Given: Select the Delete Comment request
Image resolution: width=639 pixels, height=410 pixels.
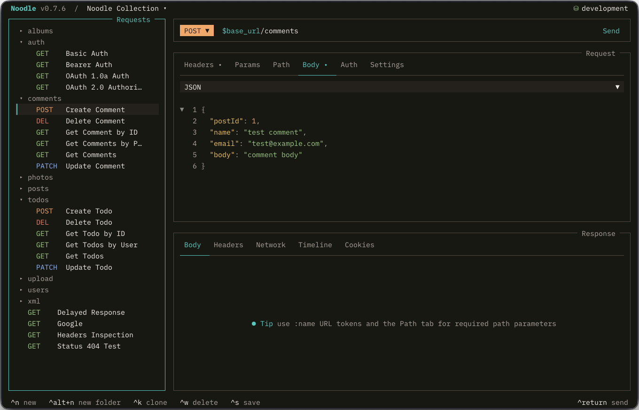Looking at the screenshot, I should click(88, 121).
